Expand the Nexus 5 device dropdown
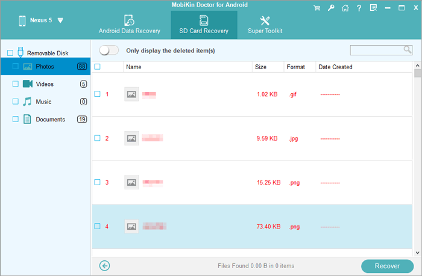This screenshot has width=422, height=276. tap(60, 20)
